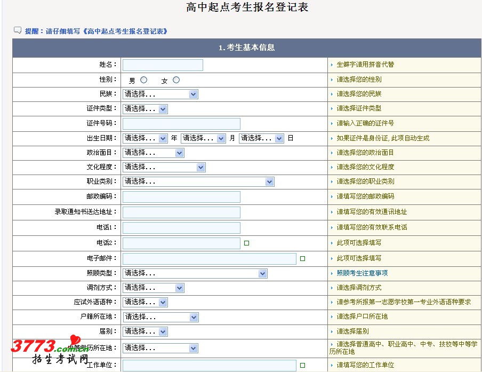The image size is (482, 372).
Task: Open the 照顾考生注意事项 link
Action: [362, 273]
